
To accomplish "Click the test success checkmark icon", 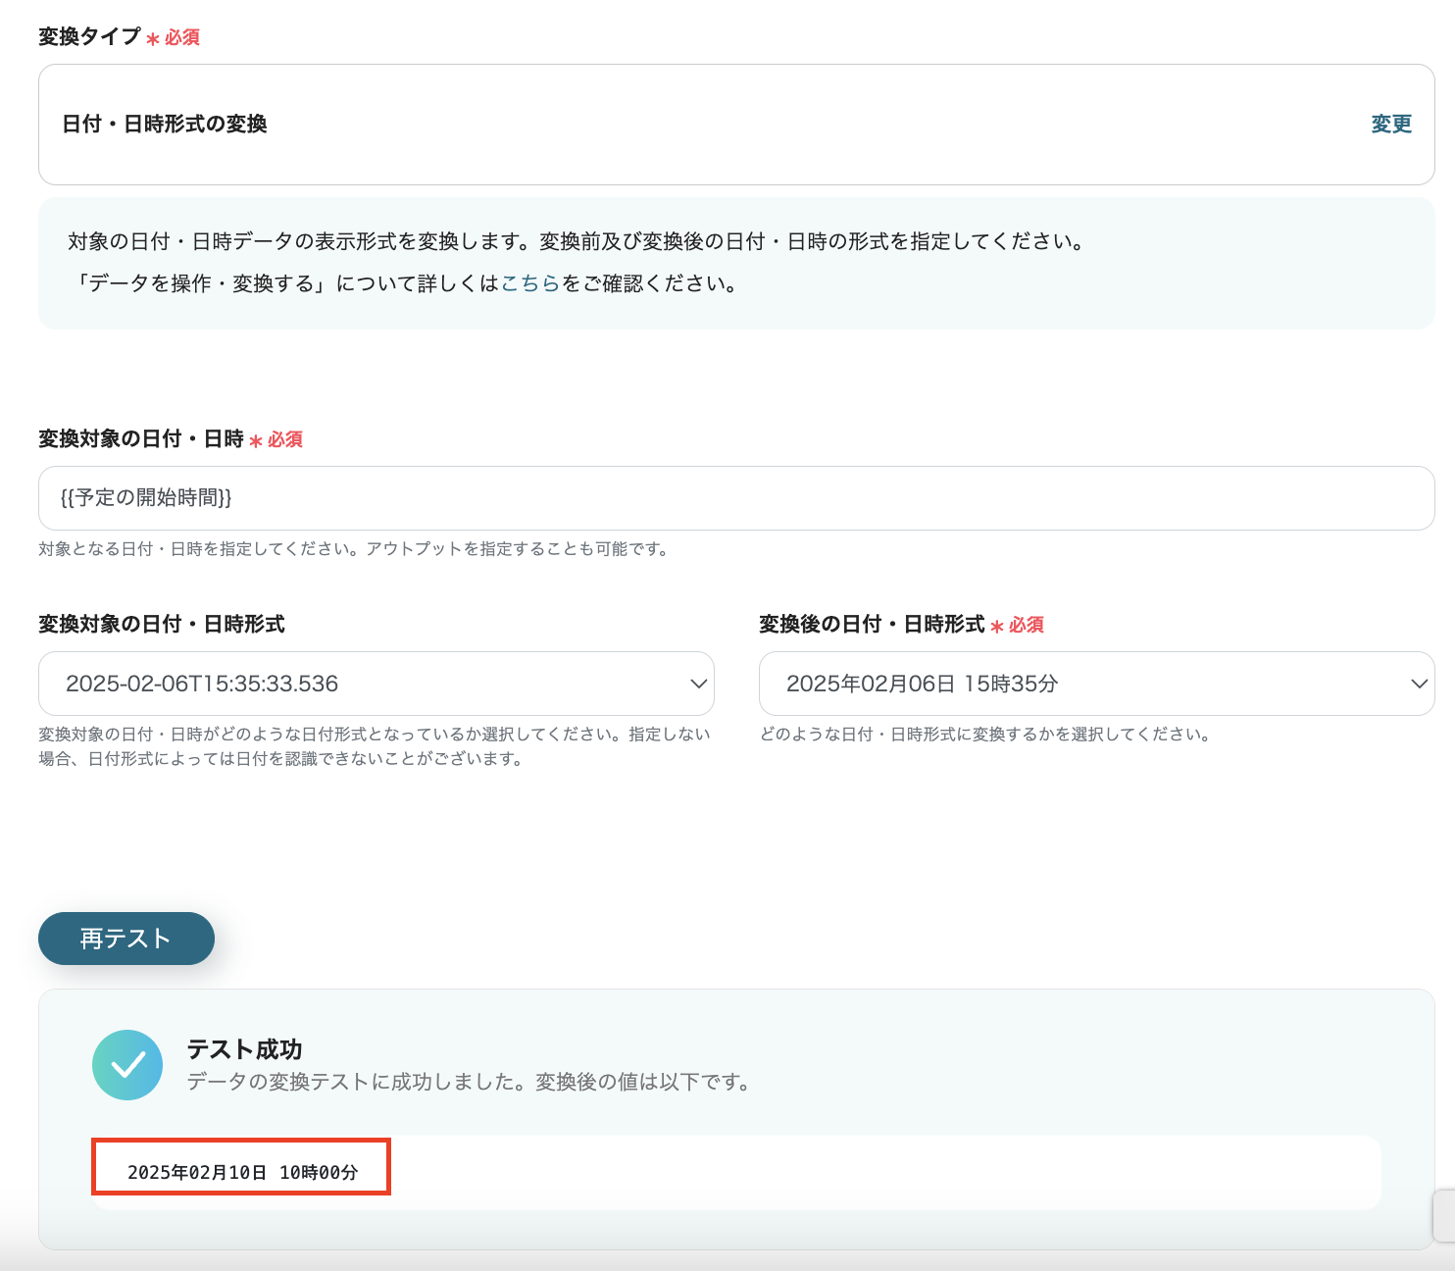I will (x=127, y=1064).
